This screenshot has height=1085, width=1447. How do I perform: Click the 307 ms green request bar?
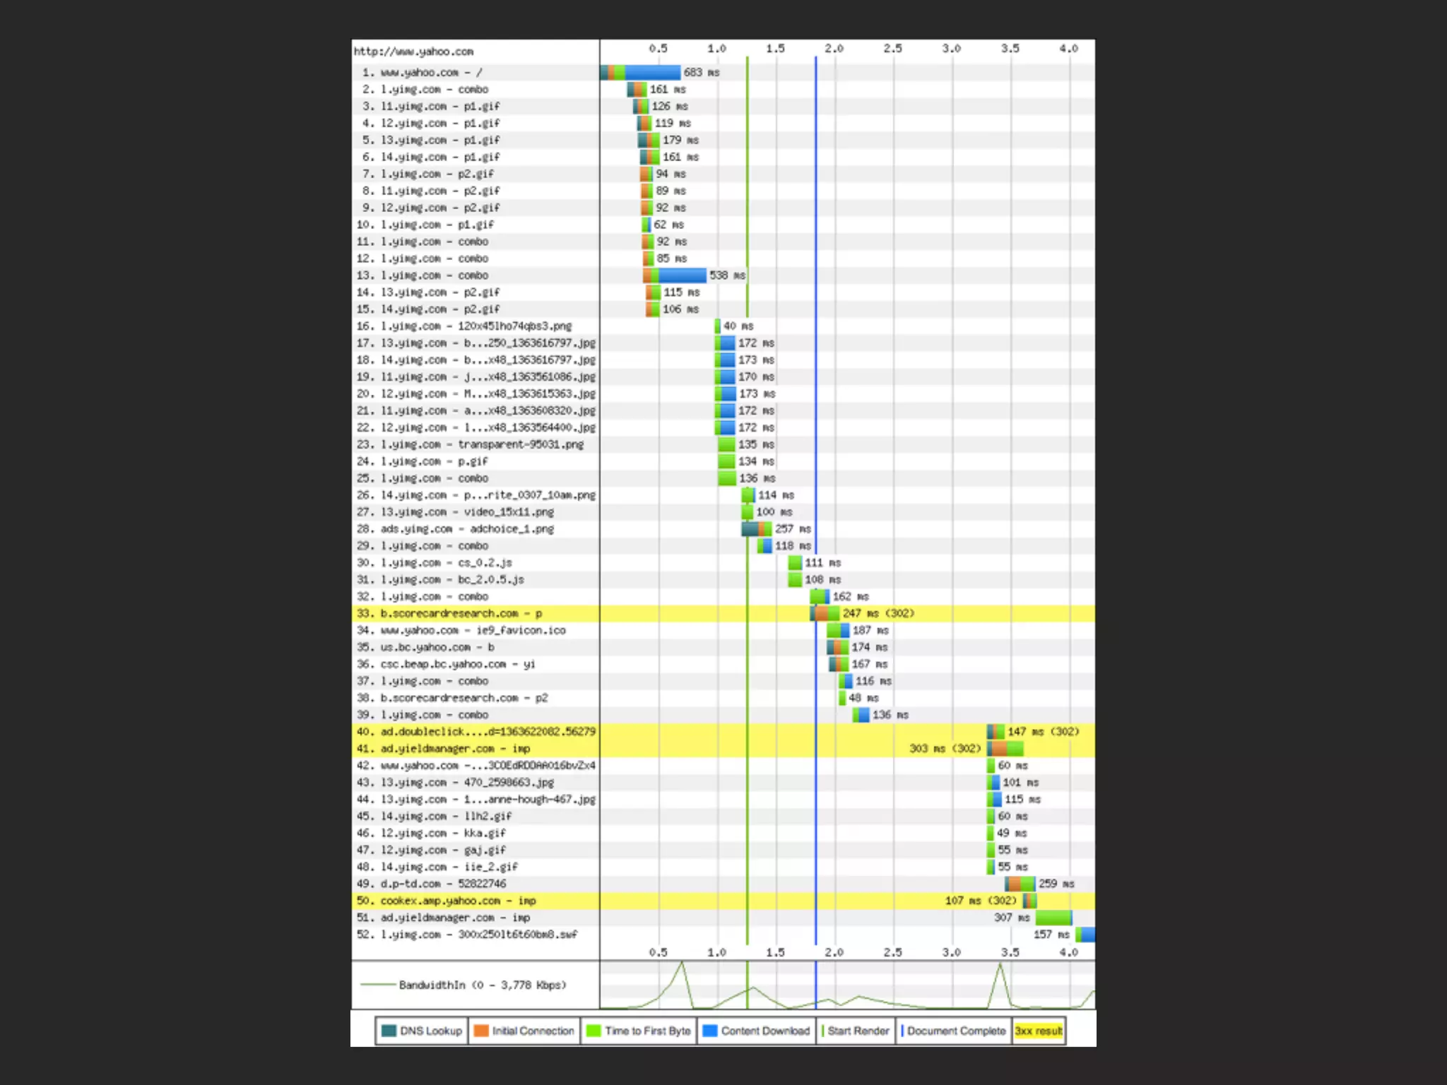tap(1053, 918)
